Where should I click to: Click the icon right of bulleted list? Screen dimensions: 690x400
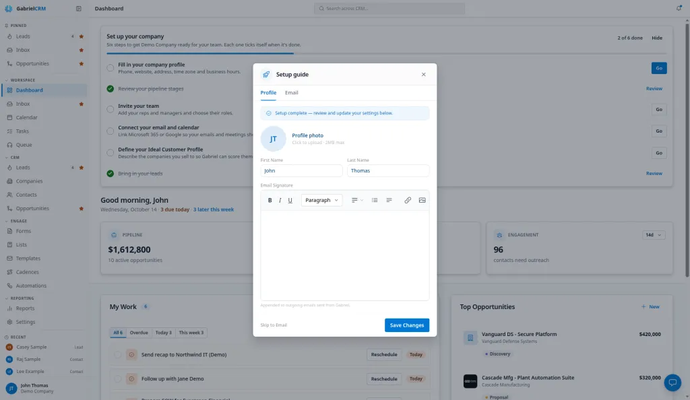coord(389,200)
